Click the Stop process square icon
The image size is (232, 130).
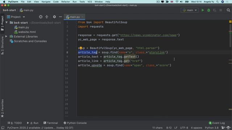click(x=221, y=10)
